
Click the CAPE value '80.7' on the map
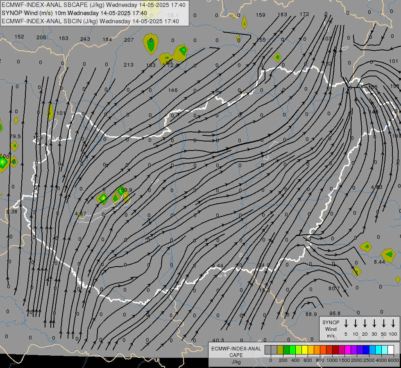tap(334, 289)
